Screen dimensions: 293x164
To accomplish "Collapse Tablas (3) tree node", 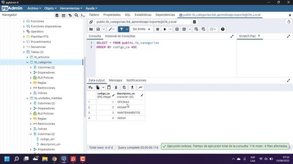I will coord(24,52).
